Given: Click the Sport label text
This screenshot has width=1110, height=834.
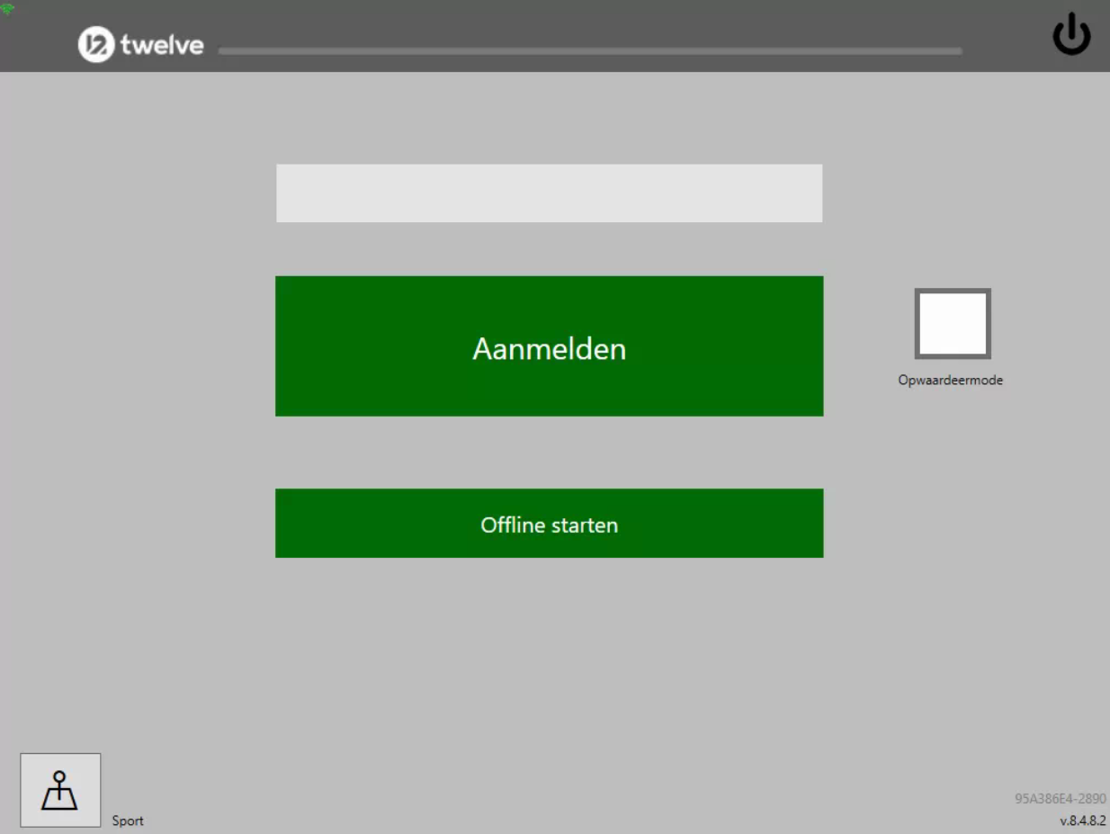Looking at the screenshot, I should click(128, 821).
